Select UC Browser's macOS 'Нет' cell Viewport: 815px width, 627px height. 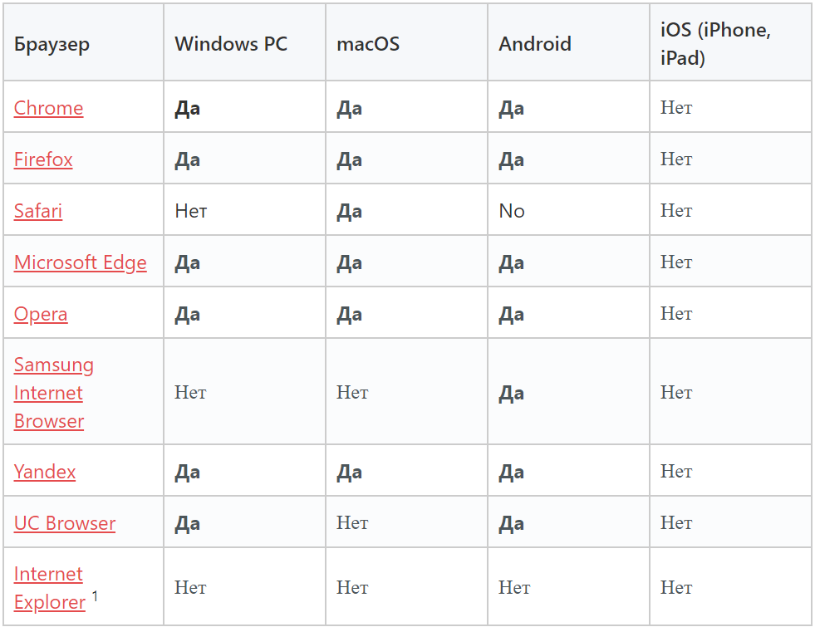tap(352, 523)
